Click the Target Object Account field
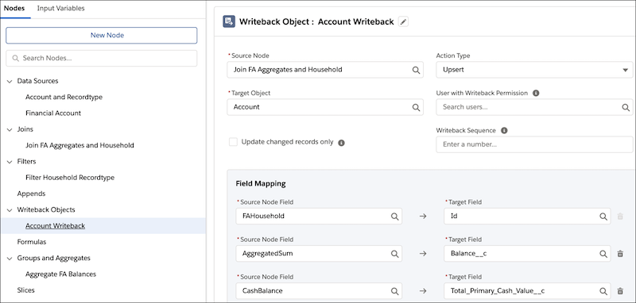636x303 pixels. 325,107
